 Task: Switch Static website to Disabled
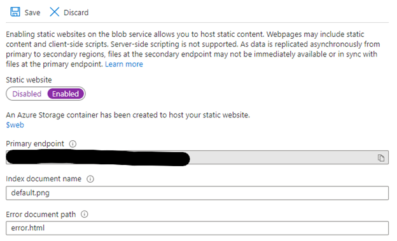[x=27, y=94]
